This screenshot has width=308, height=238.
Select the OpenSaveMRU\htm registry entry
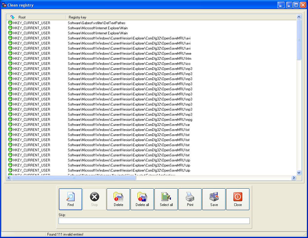pos(129,59)
